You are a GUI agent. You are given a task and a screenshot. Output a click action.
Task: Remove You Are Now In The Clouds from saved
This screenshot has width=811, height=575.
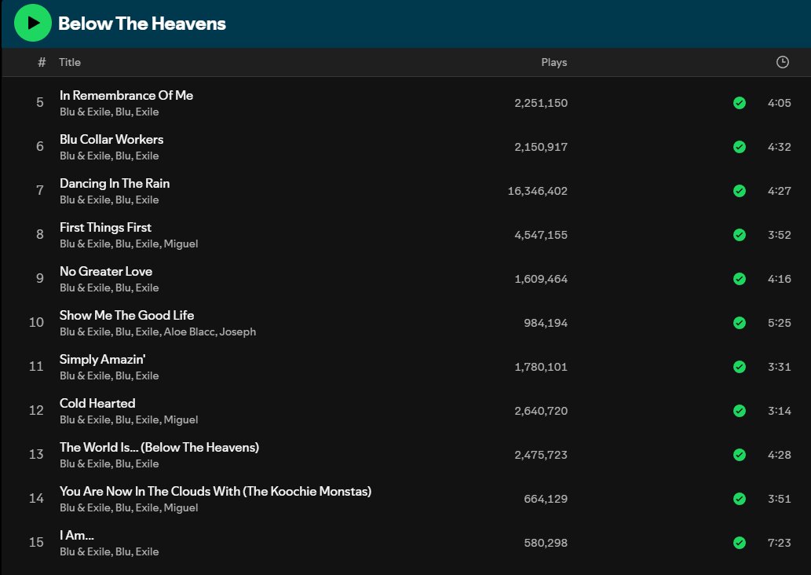[x=740, y=499]
